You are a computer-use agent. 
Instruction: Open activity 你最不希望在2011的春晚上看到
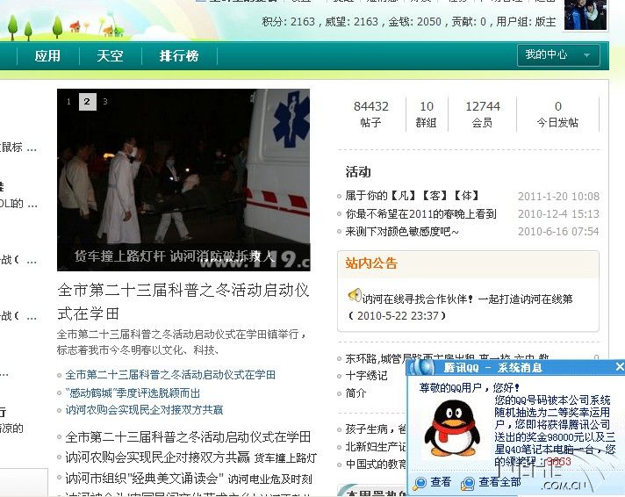click(x=421, y=213)
